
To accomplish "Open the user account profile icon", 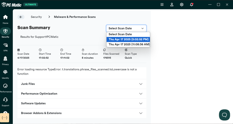I will pos(172,5).
